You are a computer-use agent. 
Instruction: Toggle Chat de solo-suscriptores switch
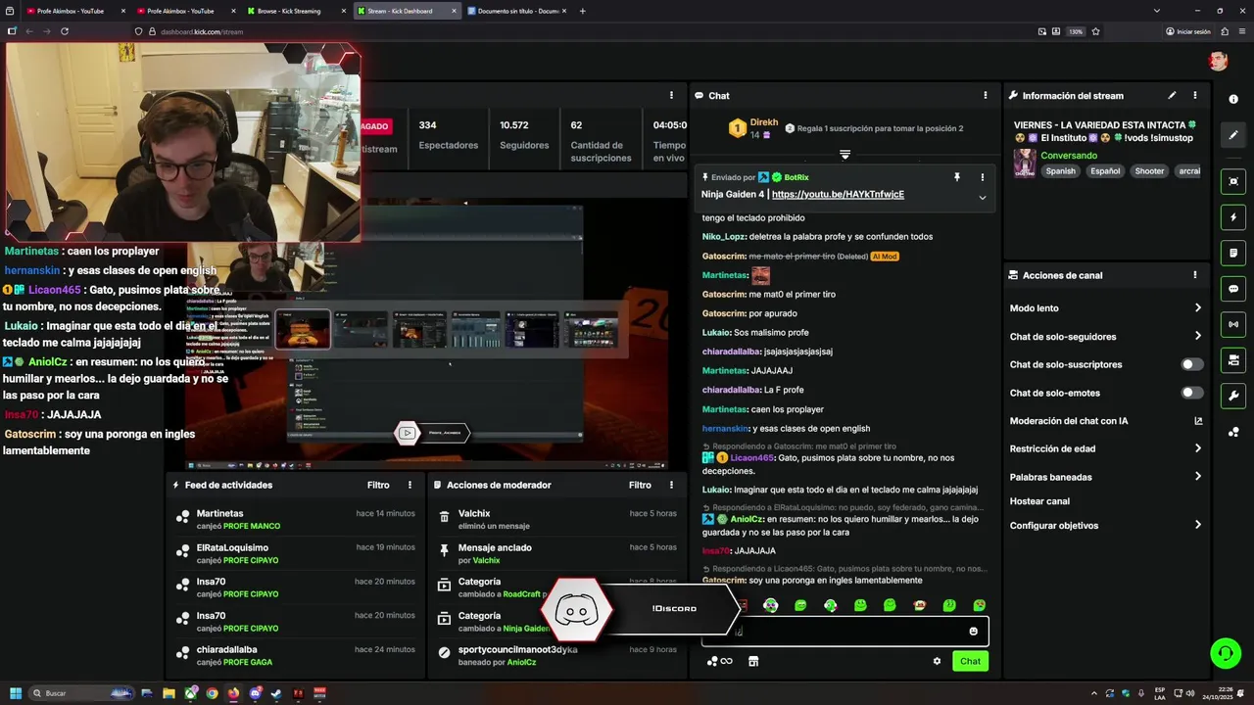coord(1191,364)
